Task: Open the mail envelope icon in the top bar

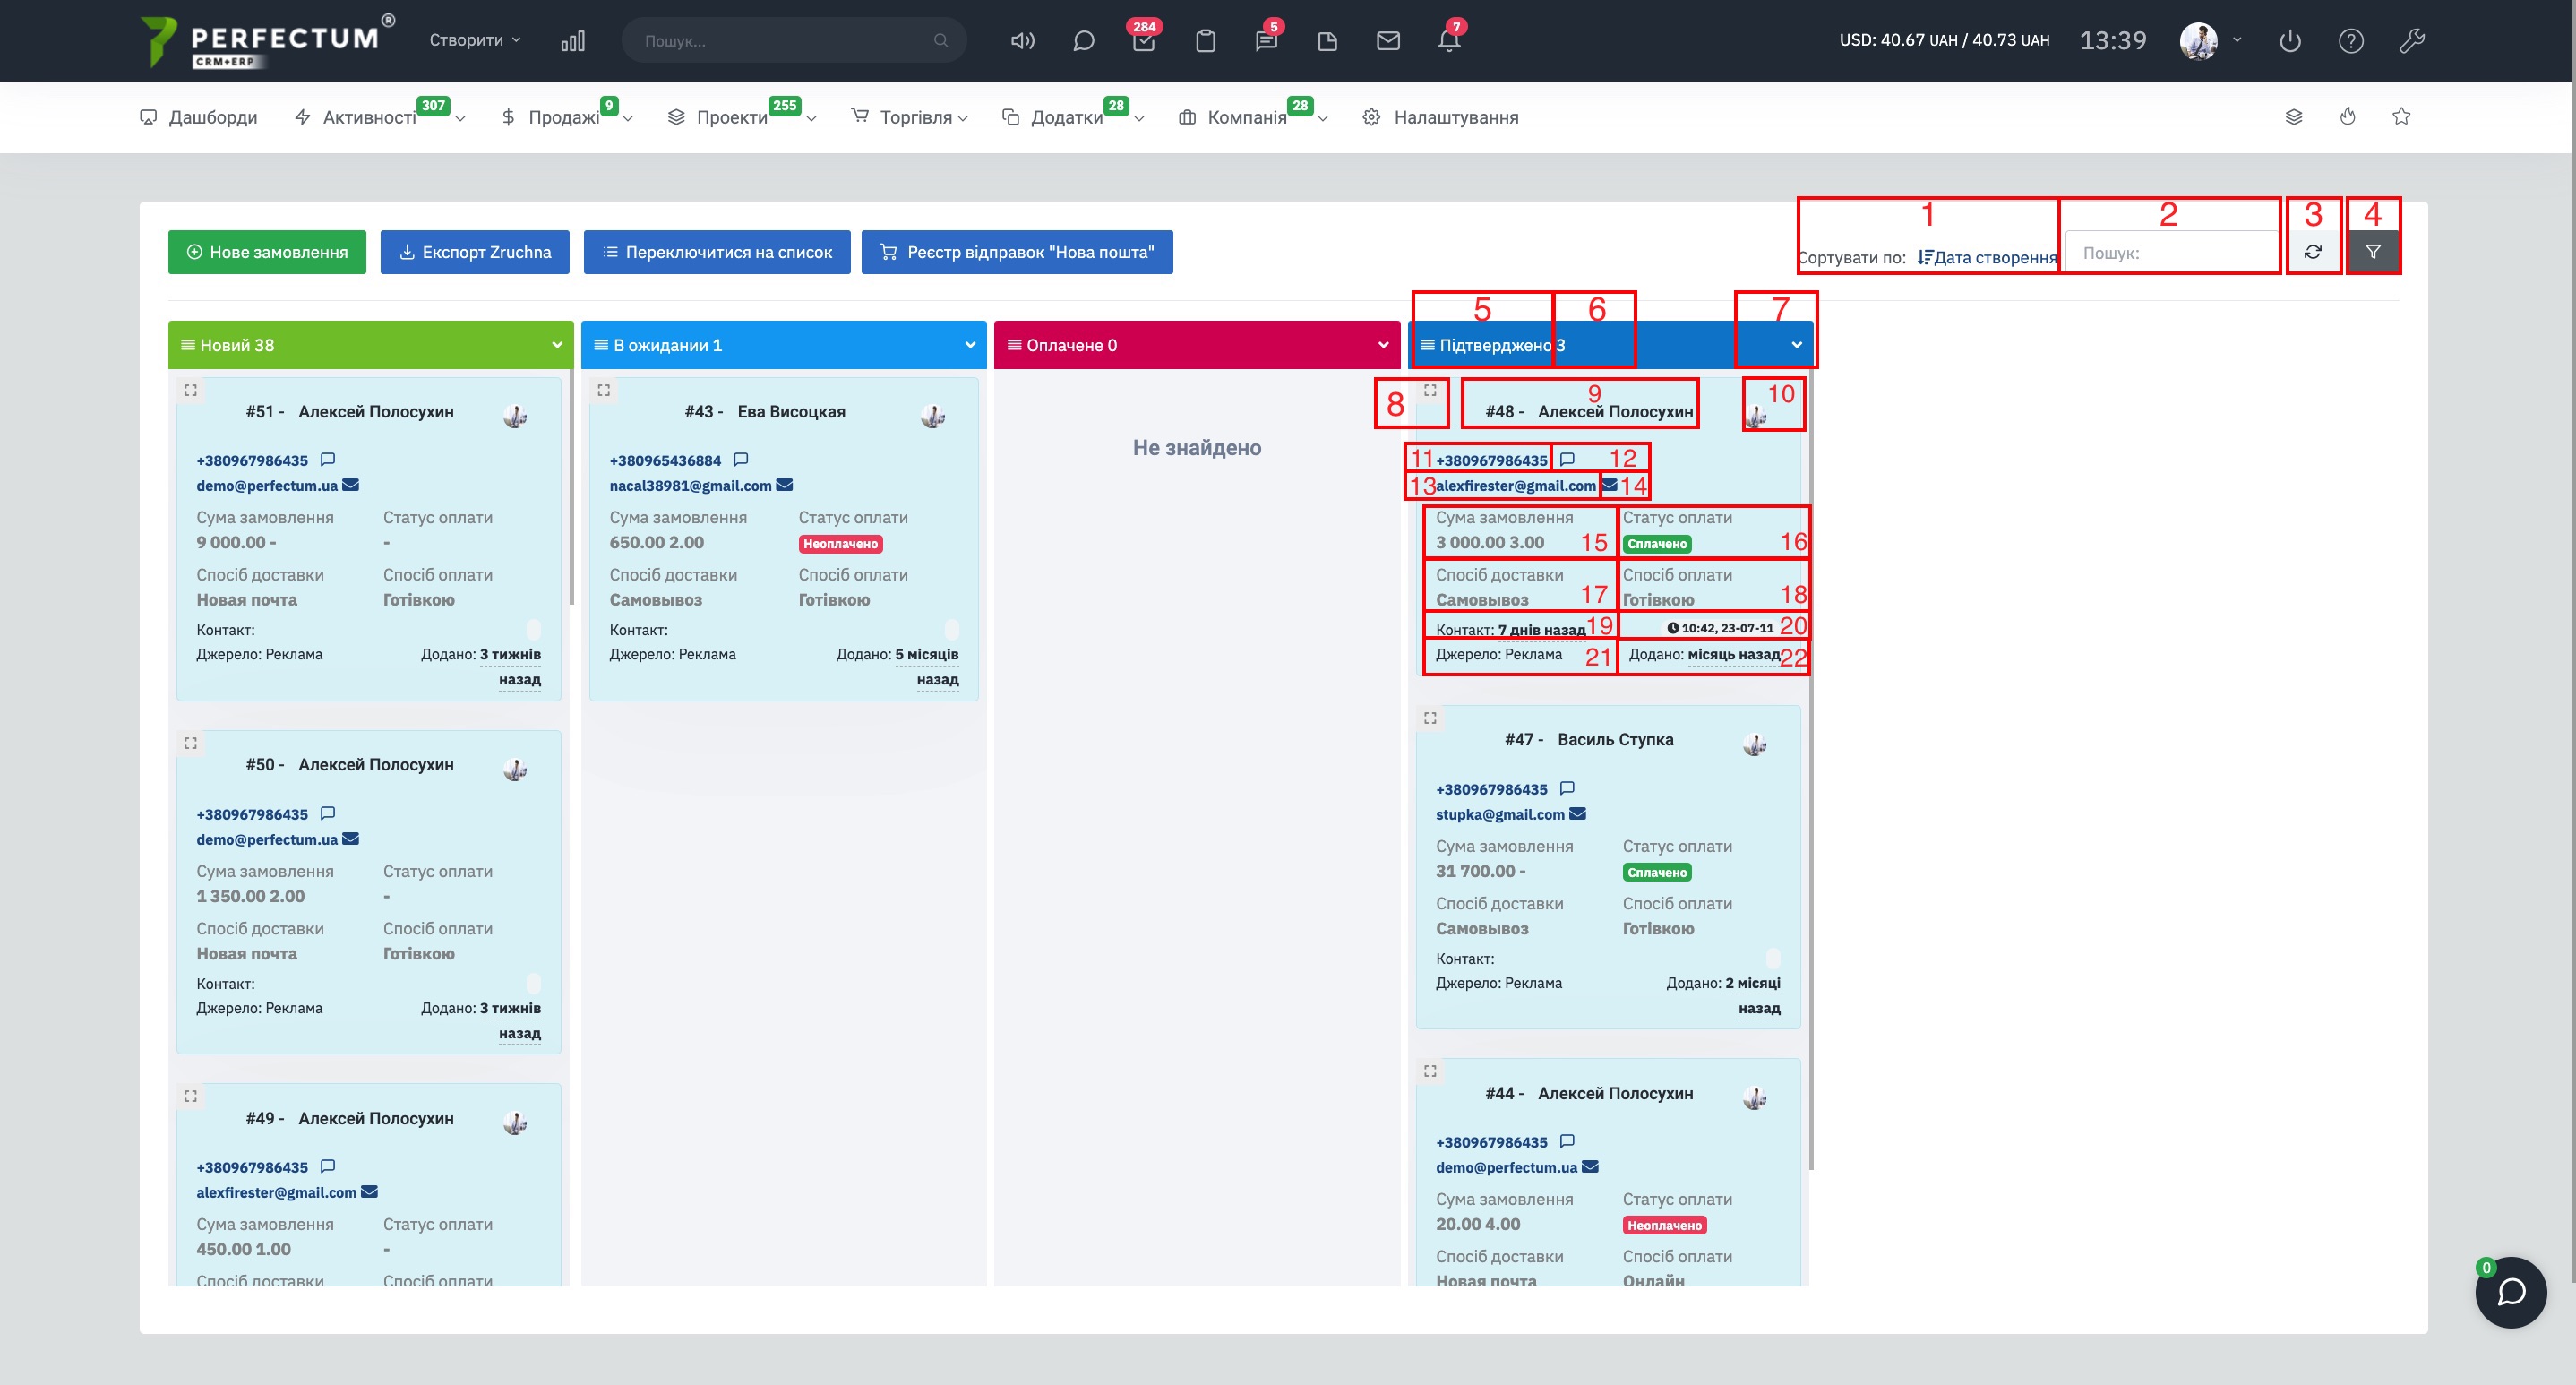Action: click(x=1388, y=41)
